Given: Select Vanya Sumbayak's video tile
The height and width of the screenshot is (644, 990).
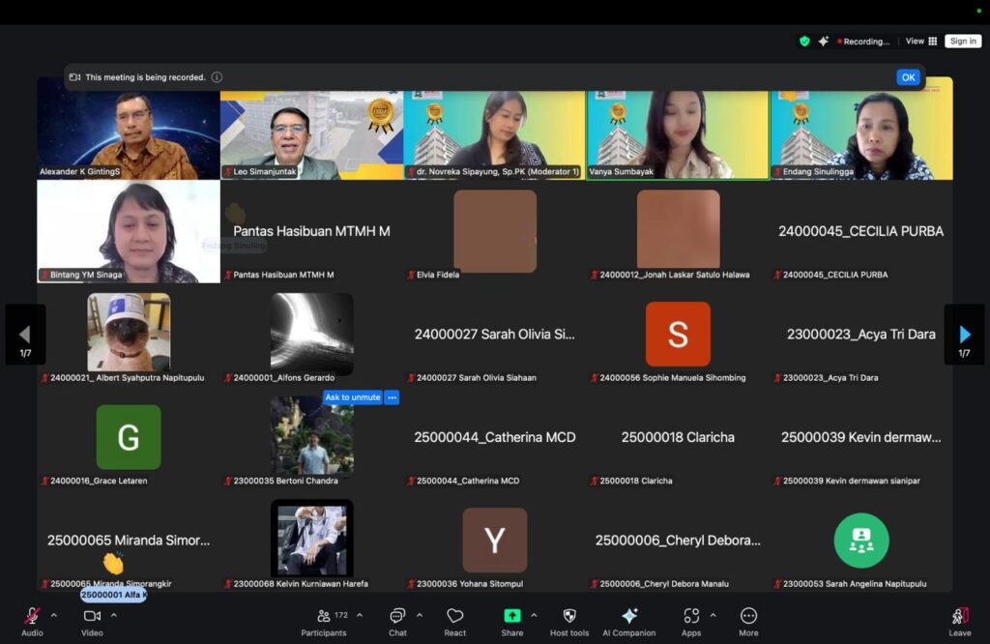Looking at the screenshot, I should (677, 135).
